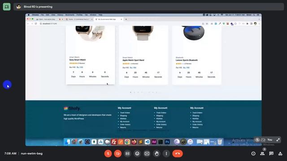Screen dimensions: 287x161
Task: Open Google Chrome in the dock
Action: pos(127,142)
